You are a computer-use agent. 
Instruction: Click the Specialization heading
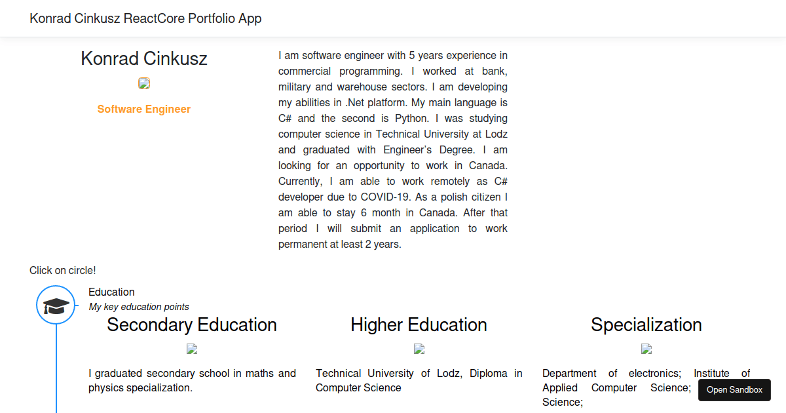click(x=646, y=324)
